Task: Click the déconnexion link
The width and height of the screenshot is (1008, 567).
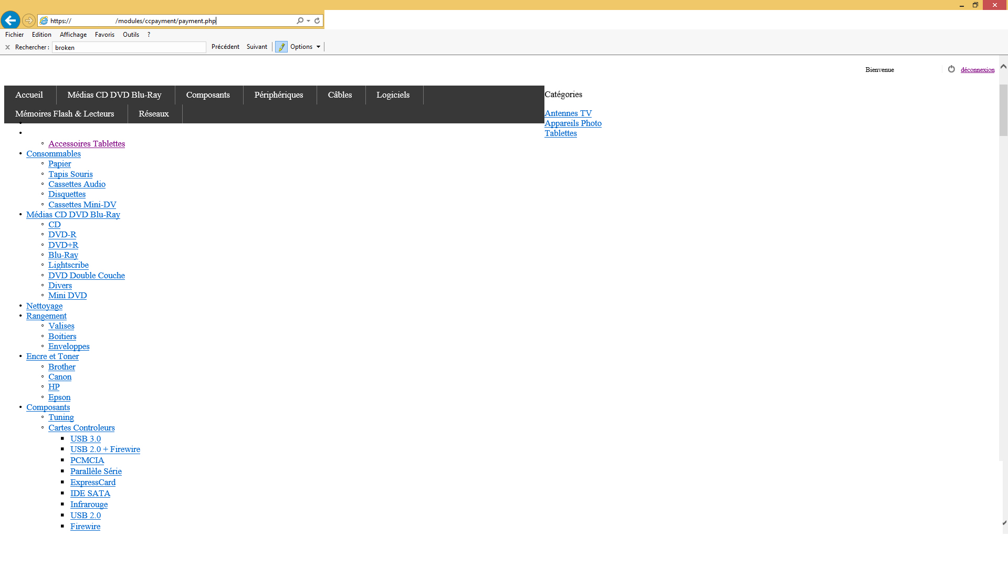Action: point(977,70)
